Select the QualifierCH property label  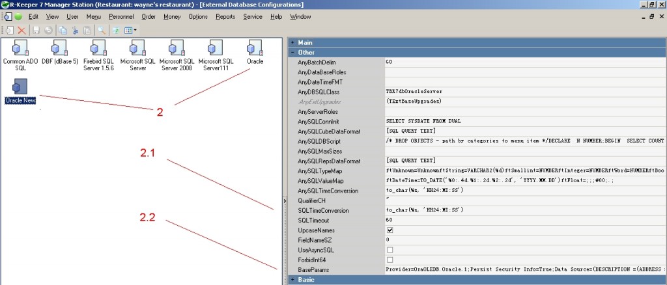tap(311, 200)
